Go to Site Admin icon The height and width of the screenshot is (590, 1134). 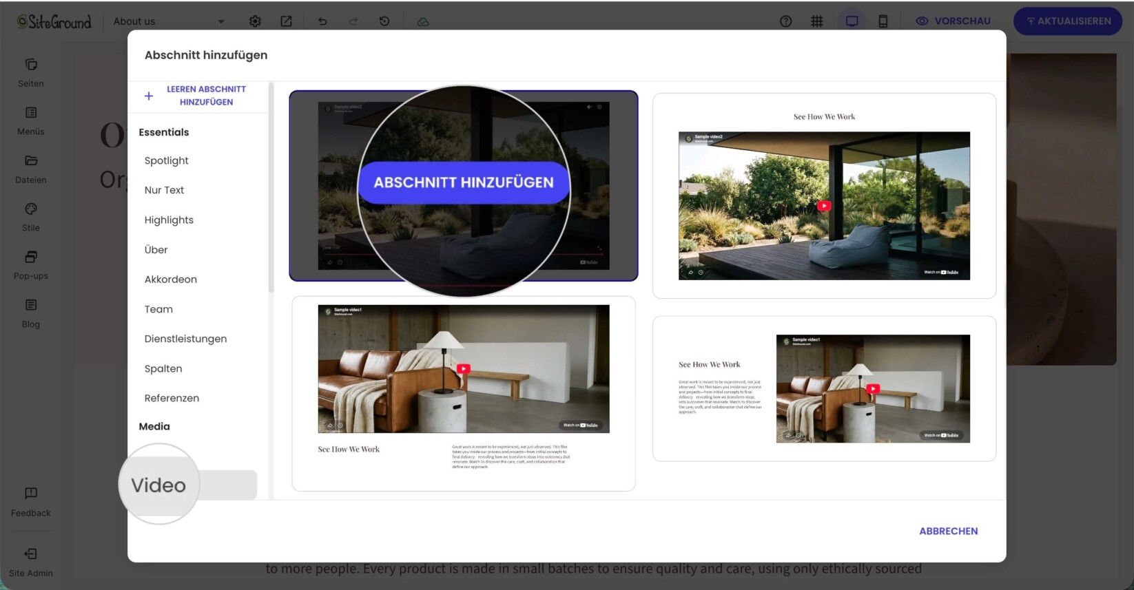point(31,554)
